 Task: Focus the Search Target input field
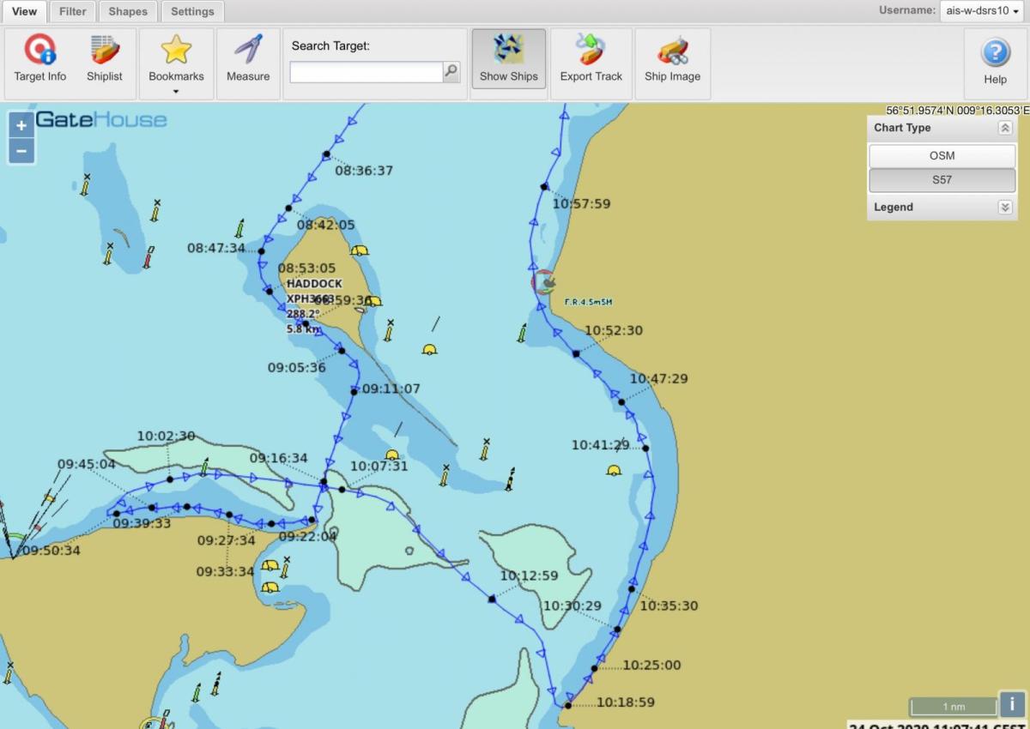click(367, 72)
